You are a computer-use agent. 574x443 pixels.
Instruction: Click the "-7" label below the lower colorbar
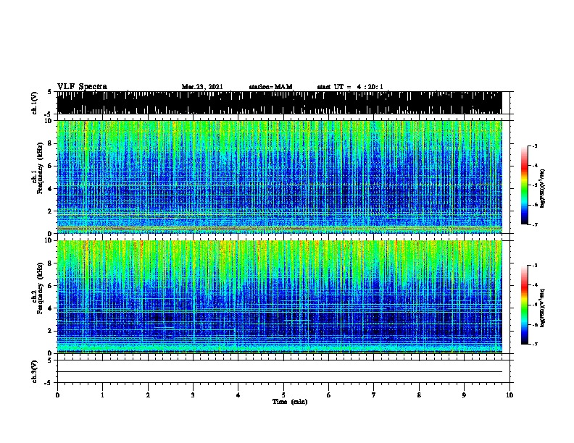535,344
